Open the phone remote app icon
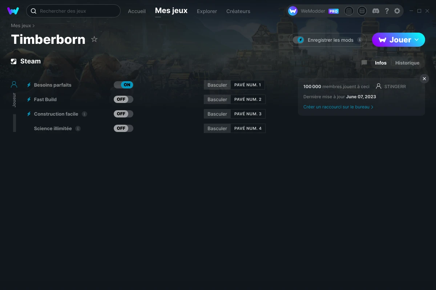Viewport: 436px width, 290px height. tap(349, 11)
